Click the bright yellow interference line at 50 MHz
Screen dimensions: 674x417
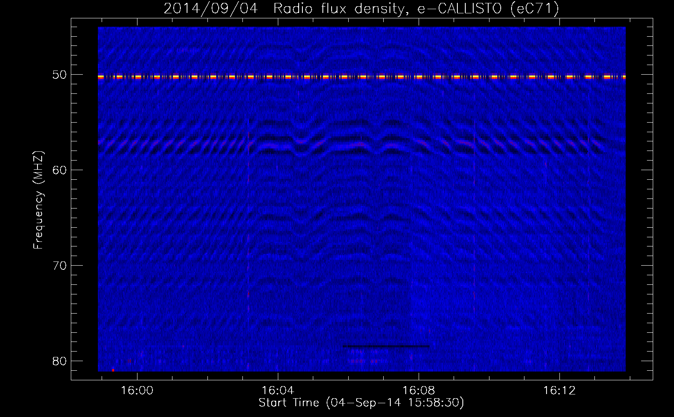point(362,77)
